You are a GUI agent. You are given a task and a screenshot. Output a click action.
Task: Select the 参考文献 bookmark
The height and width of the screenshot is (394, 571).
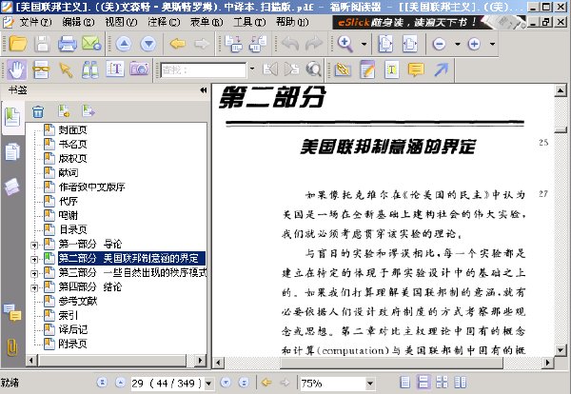(x=78, y=301)
